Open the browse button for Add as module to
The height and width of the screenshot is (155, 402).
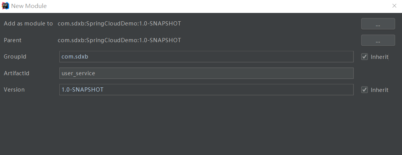point(378,24)
